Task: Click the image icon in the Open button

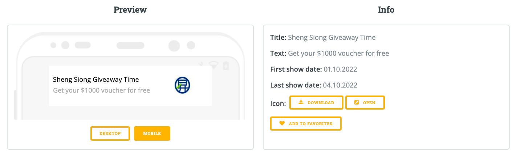Action: pyautogui.click(x=357, y=102)
